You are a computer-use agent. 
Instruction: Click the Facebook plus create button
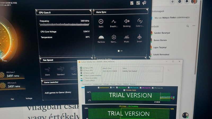(173, 2)
